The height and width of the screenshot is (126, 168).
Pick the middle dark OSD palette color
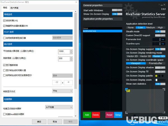click(x=159, y=76)
